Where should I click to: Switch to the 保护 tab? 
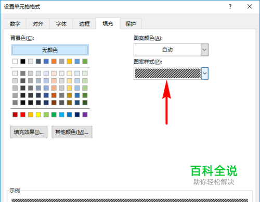tap(131, 24)
